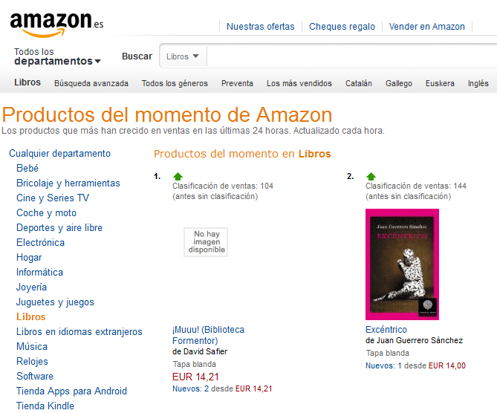This screenshot has width=497, height=413.
Task: Open the Excéntrico book cover image
Action: tap(402, 264)
